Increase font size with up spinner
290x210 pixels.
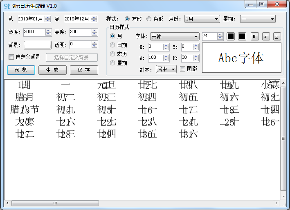click(220, 35)
